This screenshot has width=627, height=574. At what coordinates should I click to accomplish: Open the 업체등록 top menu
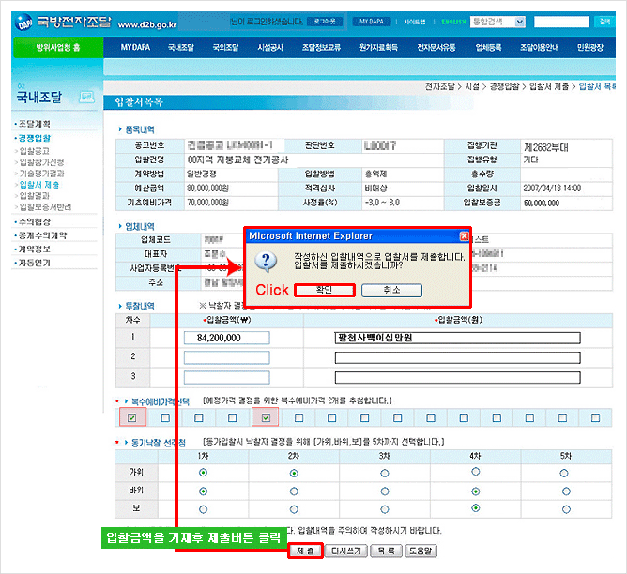tap(489, 46)
